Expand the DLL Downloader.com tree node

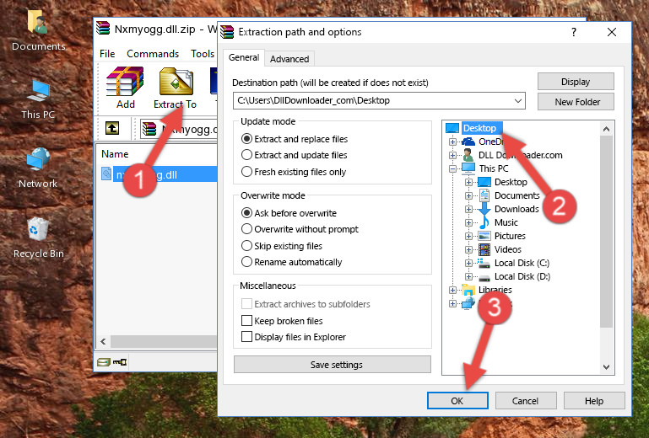pos(452,155)
